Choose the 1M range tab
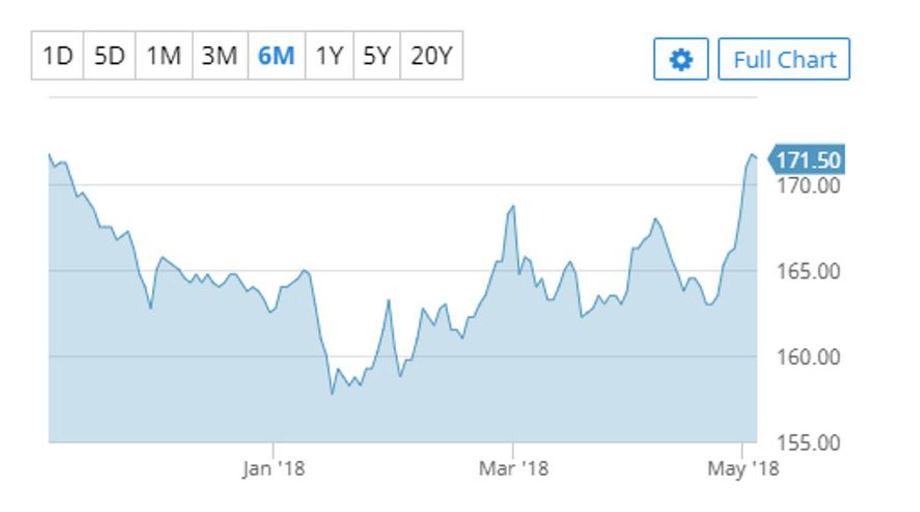The width and height of the screenshot is (920, 512). (164, 56)
